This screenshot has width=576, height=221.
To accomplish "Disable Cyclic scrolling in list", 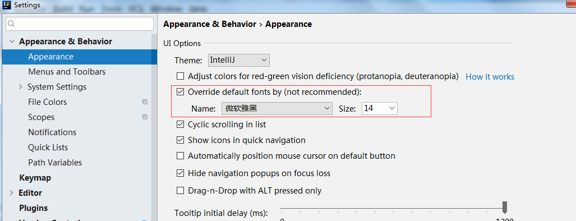I will click(181, 125).
